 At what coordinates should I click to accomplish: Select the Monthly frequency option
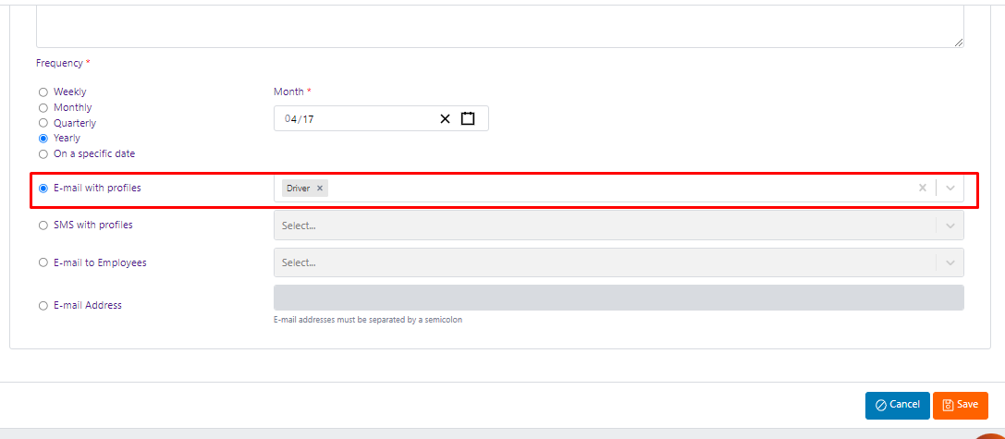[43, 107]
